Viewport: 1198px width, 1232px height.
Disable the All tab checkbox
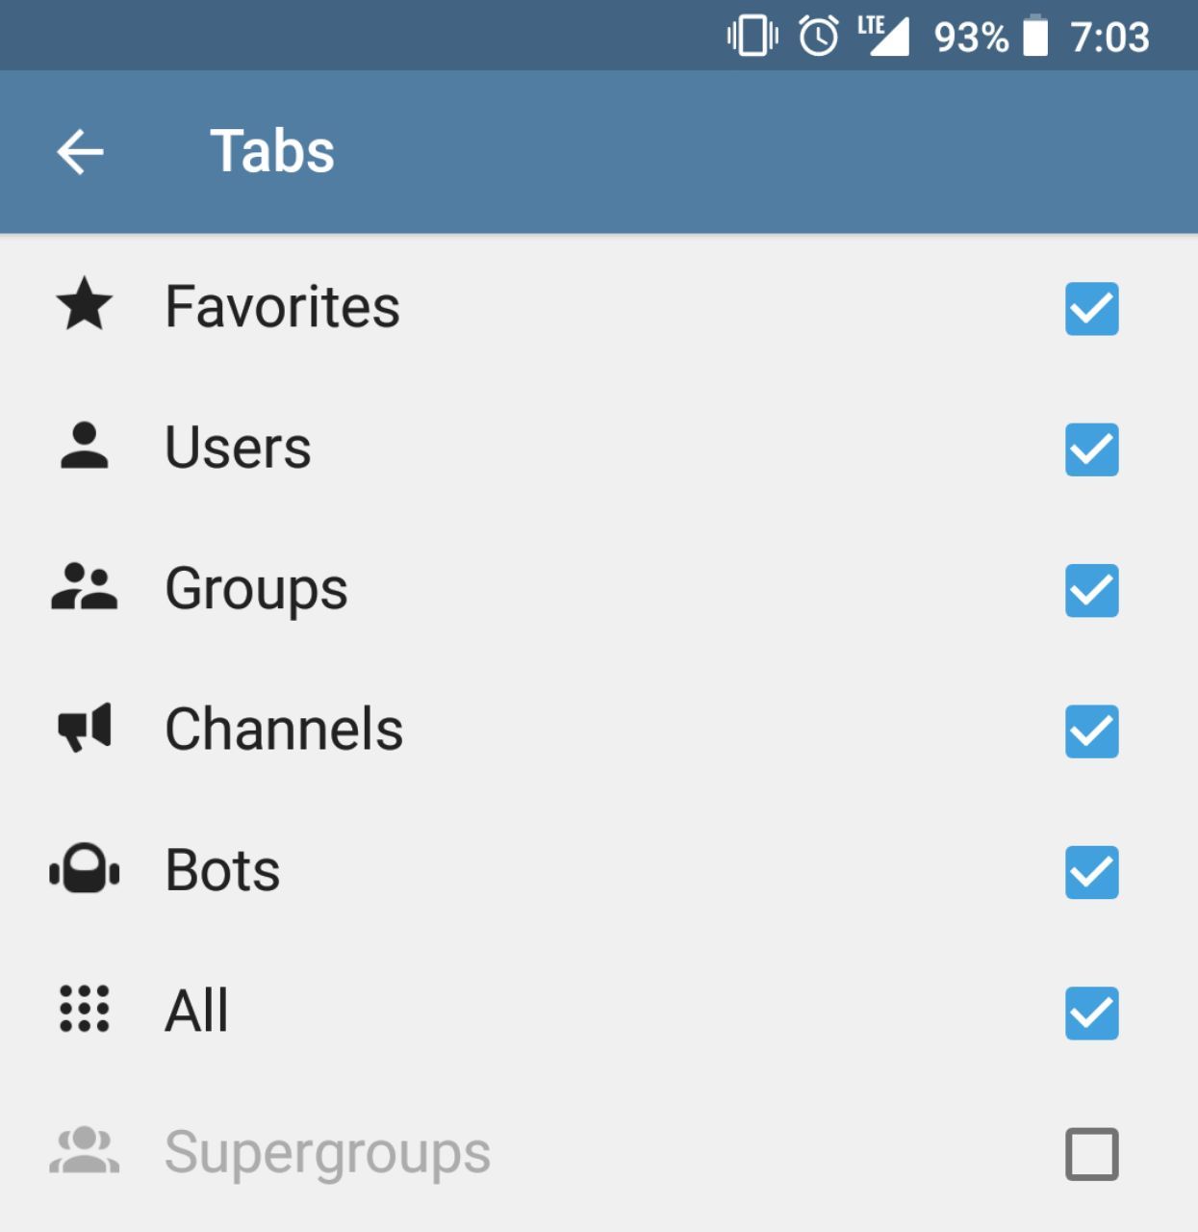(x=1091, y=1013)
